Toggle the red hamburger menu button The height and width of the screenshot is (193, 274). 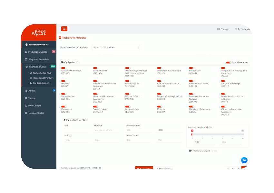point(64,29)
